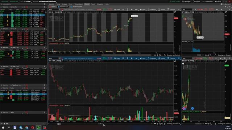Click the flask icon on the top EDU chart

pos(127,9)
